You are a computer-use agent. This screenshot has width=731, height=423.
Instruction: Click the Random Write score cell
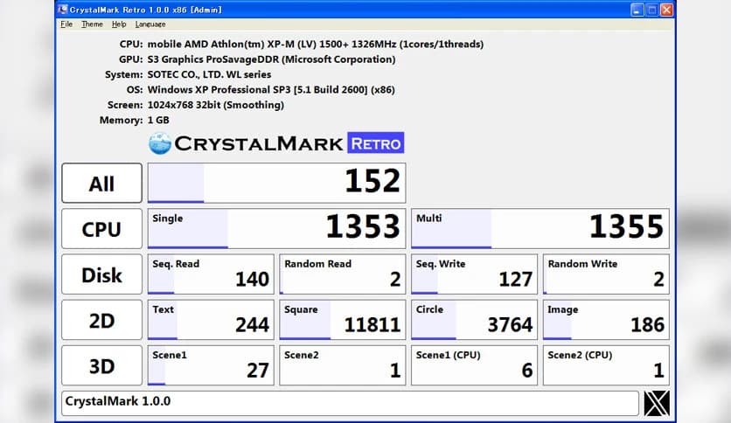pyautogui.click(x=606, y=274)
